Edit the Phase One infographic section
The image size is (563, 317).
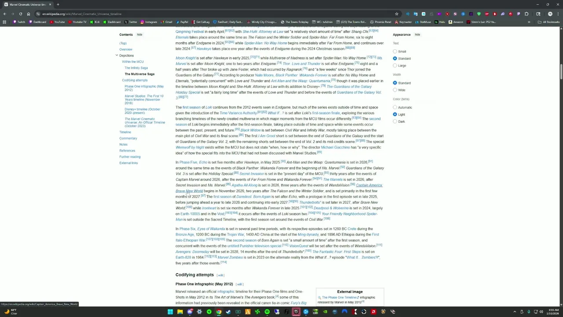coord(240,284)
